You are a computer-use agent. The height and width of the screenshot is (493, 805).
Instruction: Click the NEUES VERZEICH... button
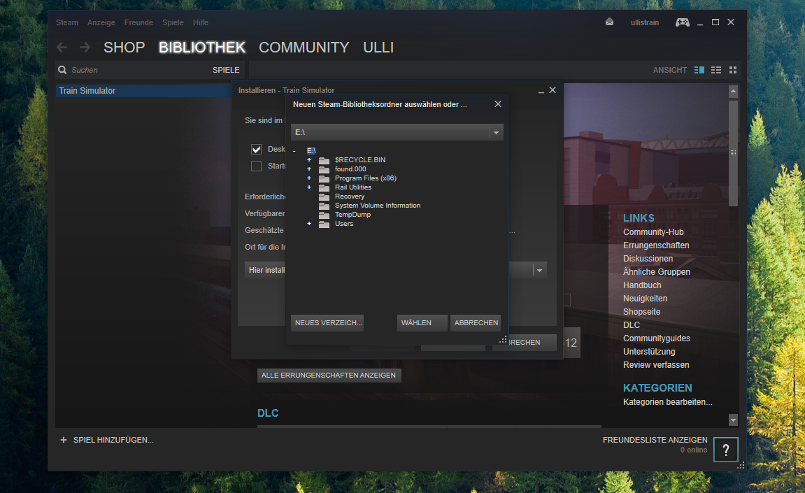pyautogui.click(x=327, y=323)
